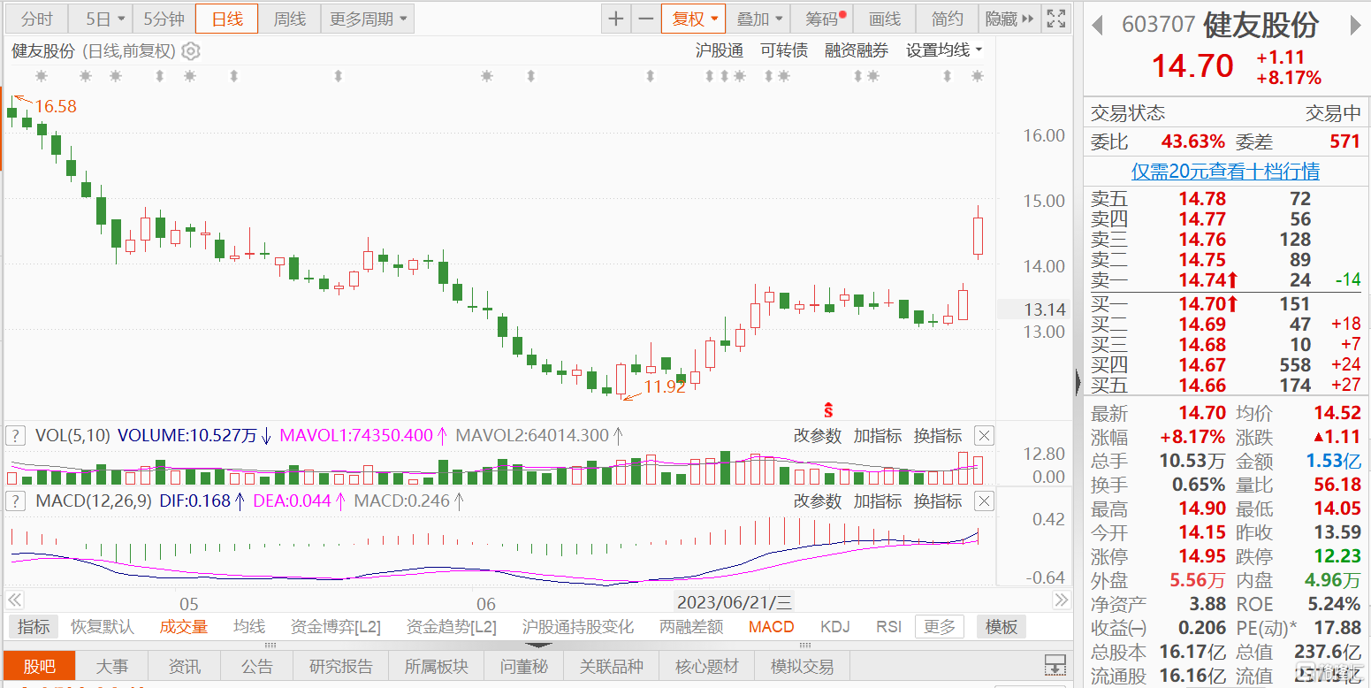Screen dimensions: 1371x688
Task: Open the 问董秘 bottom tab
Action: [524, 666]
